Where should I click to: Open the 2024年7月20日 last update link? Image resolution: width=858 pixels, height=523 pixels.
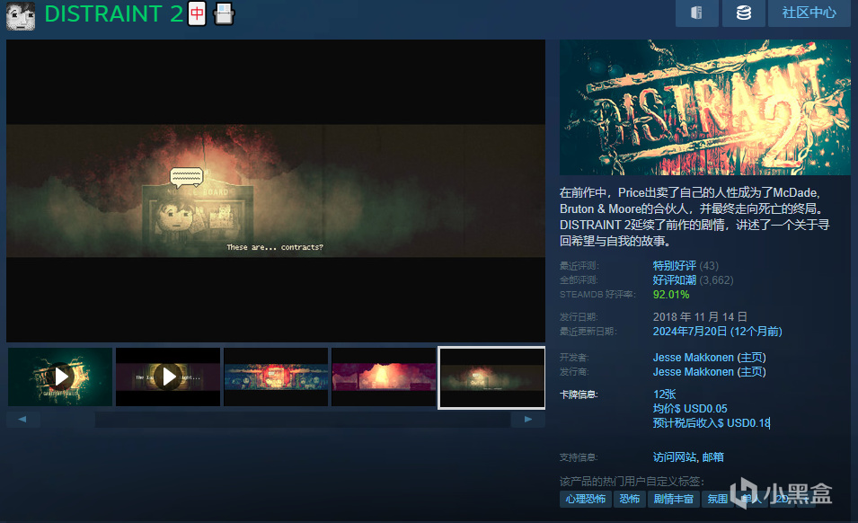717,332
